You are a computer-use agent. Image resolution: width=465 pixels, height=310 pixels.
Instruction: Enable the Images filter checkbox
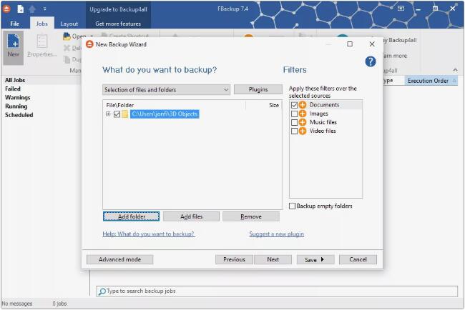coord(294,114)
